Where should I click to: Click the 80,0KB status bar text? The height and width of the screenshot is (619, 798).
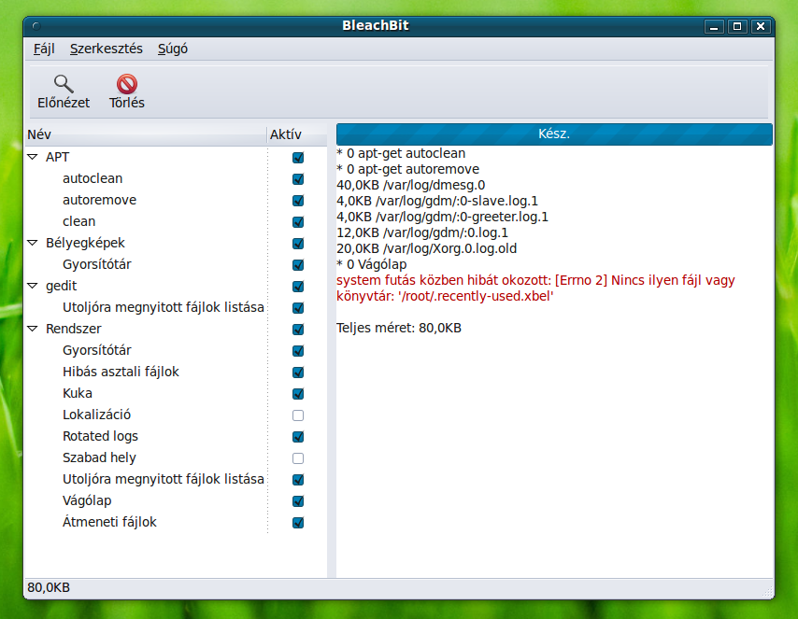pos(49,588)
